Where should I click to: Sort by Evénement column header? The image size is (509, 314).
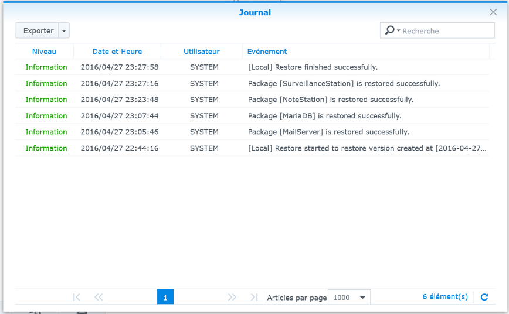[366, 51]
